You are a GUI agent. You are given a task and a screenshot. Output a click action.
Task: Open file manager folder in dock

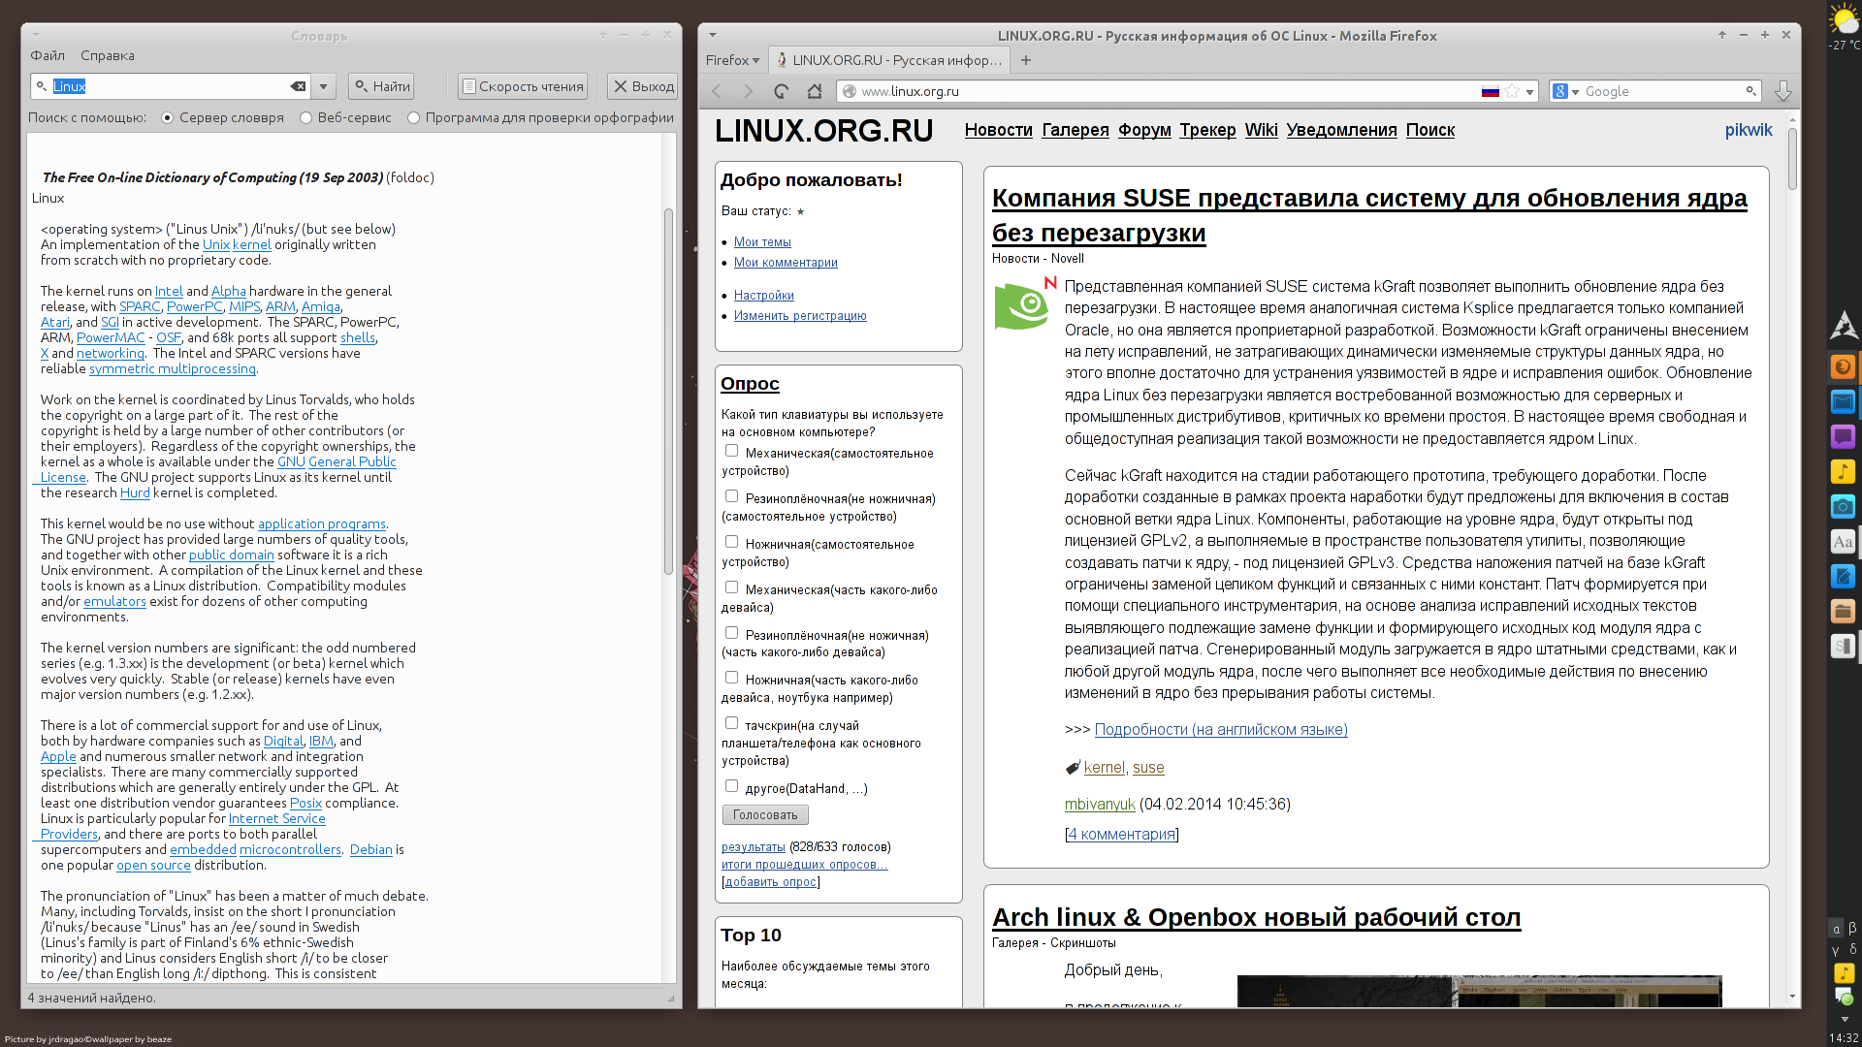coord(1843,611)
